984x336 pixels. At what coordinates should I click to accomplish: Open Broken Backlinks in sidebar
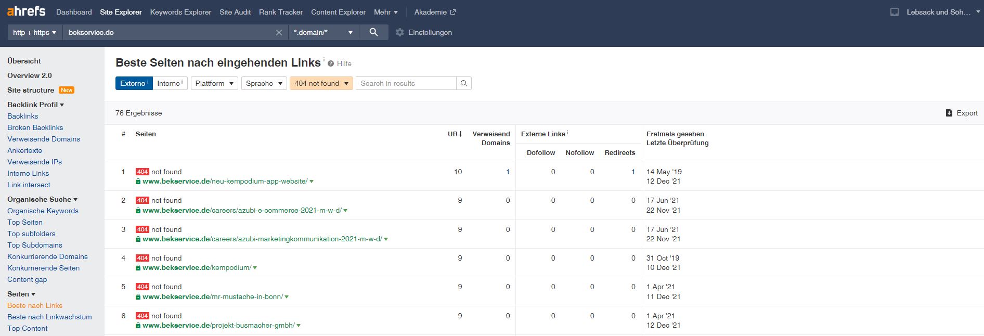pyautogui.click(x=35, y=127)
